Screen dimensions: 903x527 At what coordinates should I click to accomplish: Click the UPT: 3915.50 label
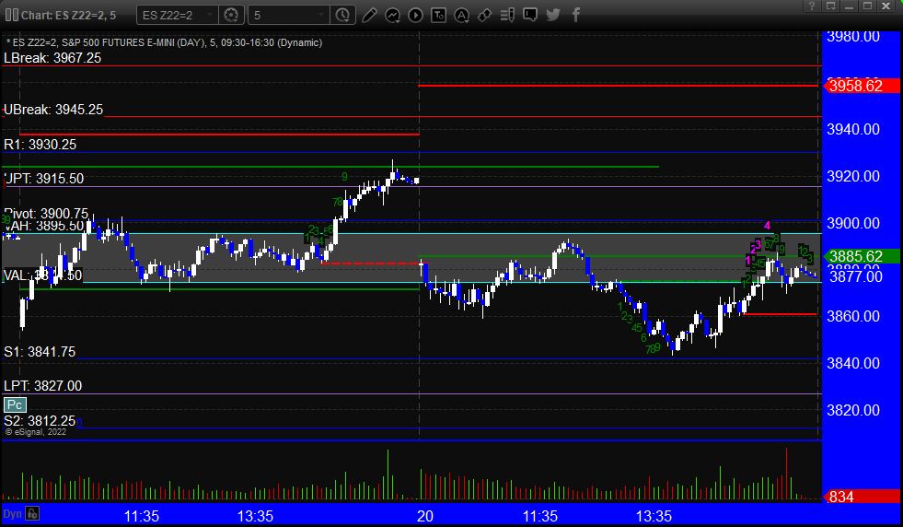coord(44,179)
